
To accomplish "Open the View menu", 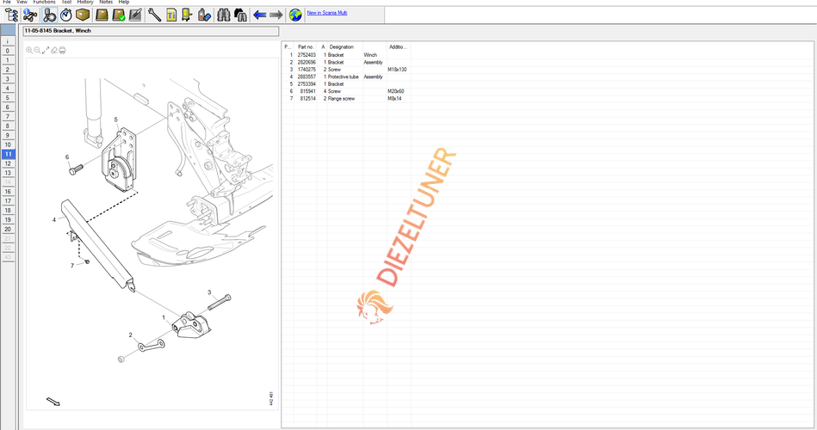I will [x=22, y=2].
